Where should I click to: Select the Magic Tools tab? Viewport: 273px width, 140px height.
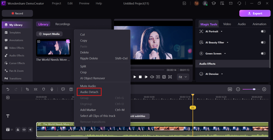click(209, 24)
